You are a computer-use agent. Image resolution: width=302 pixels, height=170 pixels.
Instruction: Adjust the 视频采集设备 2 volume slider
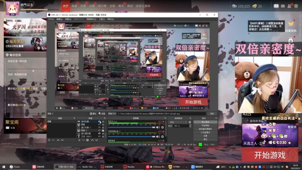click(x=131, y=137)
